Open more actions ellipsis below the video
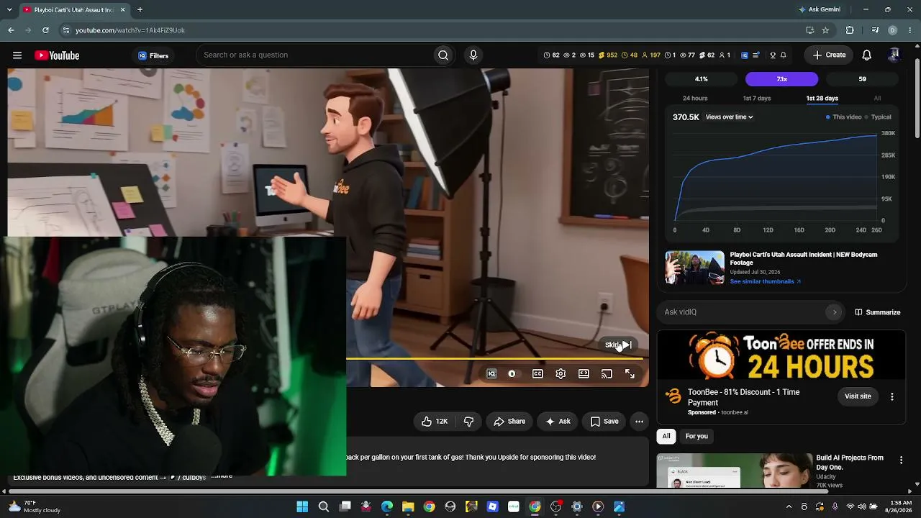Image resolution: width=921 pixels, height=518 pixels. pyautogui.click(x=639, y=422)
